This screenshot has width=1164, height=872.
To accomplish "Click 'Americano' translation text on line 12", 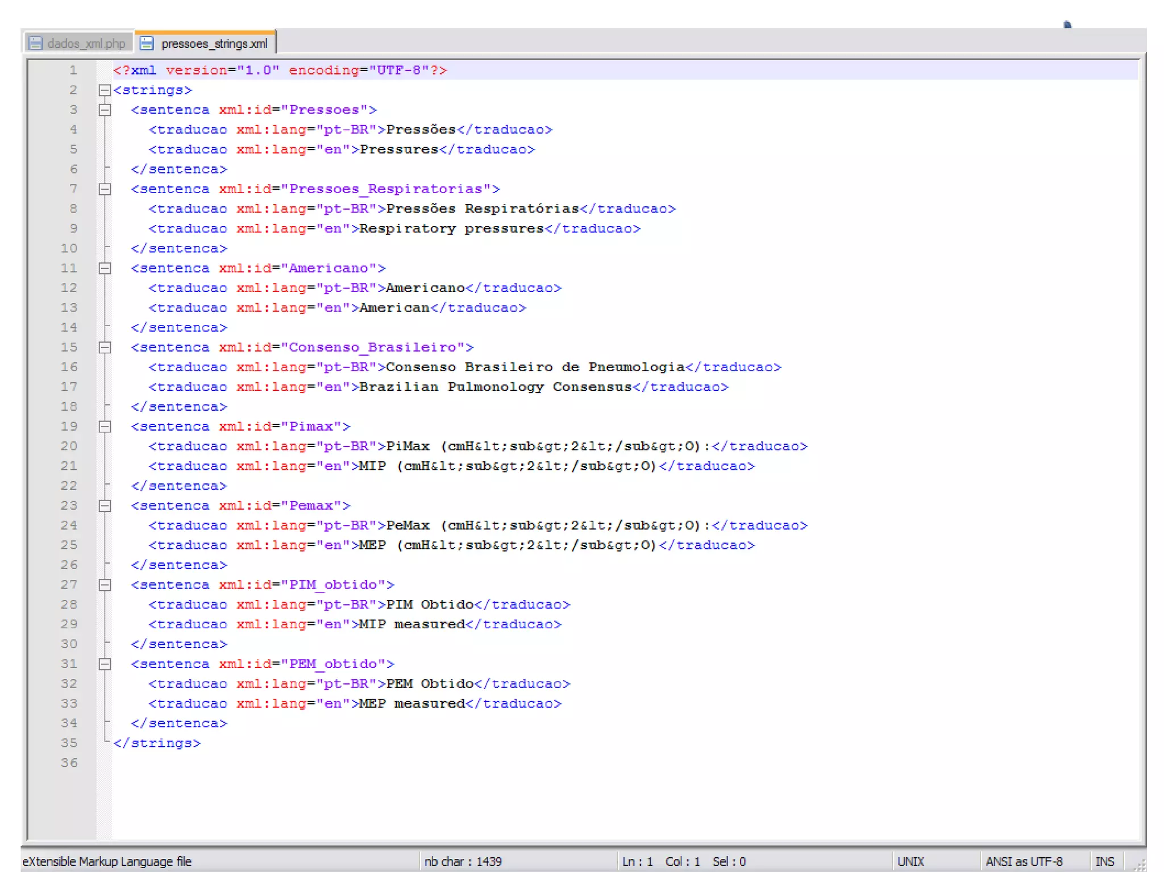I will click(425, 288).
